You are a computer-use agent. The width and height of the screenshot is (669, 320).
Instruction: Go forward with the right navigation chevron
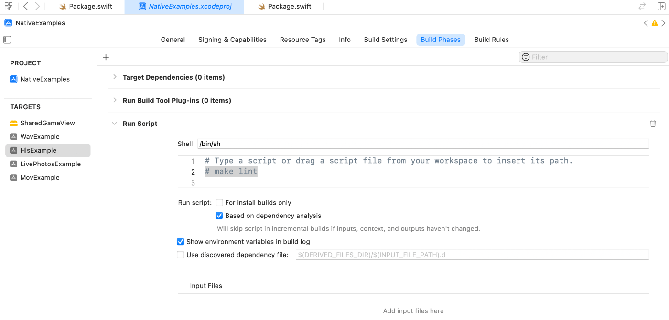click(x=37, y=6)
